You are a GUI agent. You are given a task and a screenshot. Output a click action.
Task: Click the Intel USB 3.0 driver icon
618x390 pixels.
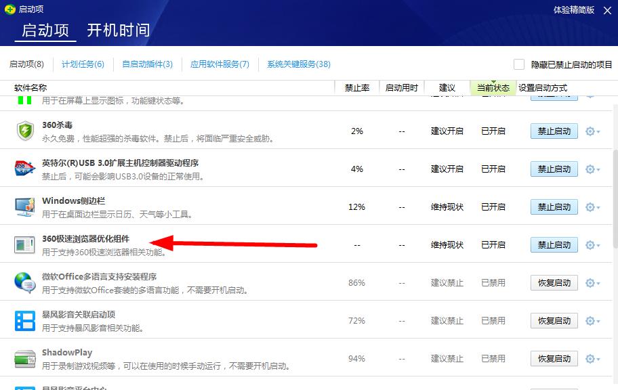25,169
